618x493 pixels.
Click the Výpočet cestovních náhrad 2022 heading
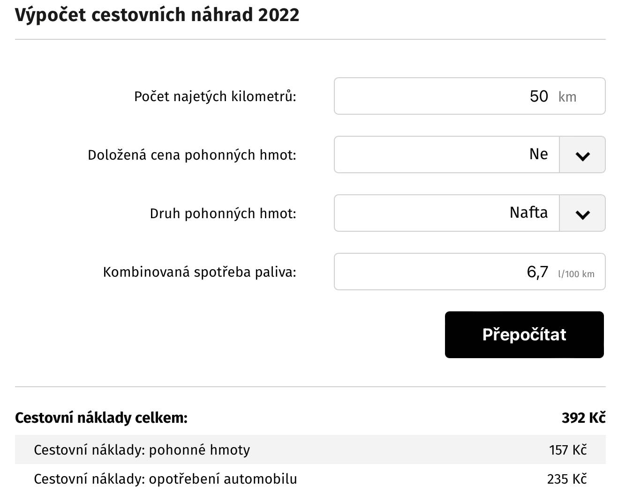157,15
